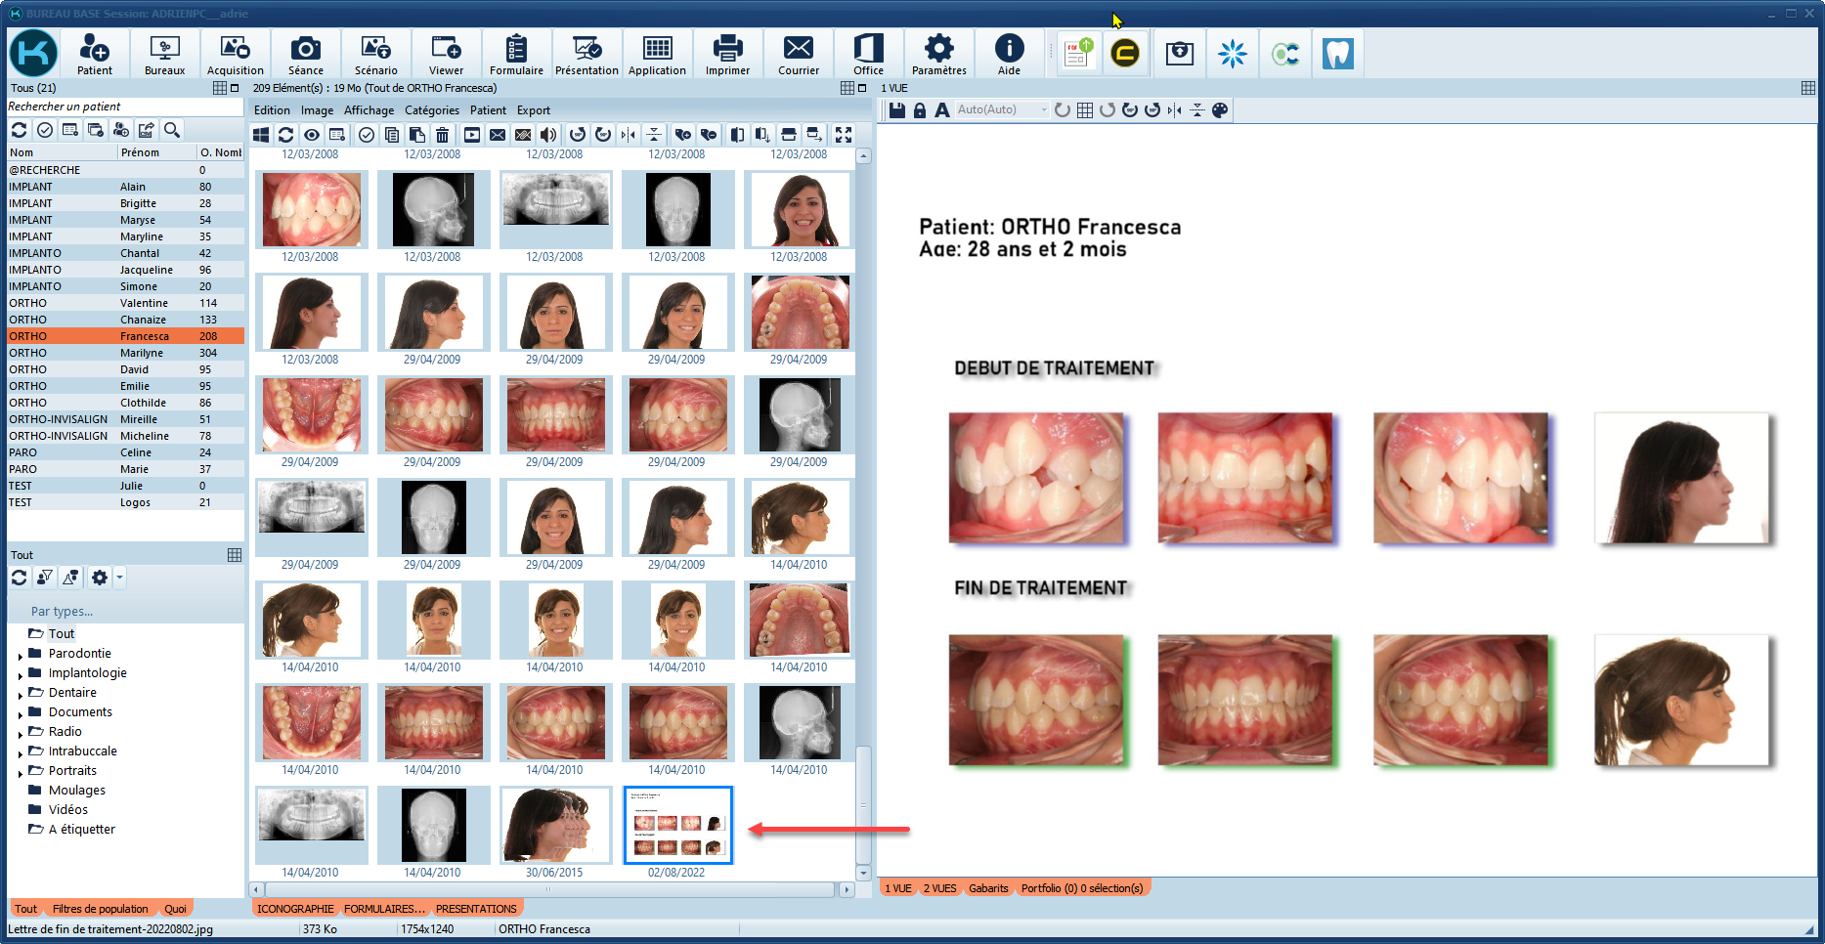The height and width of the screenshot is (944, 1825).
Task: Open the Acquisition tool in main toolbar
Action: (x=235, y=54)
